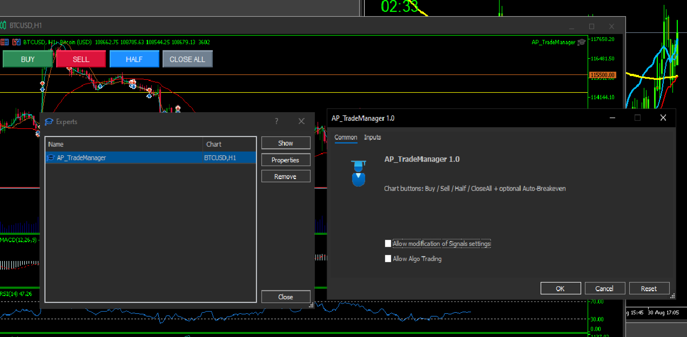Viewport: 687px width, 337px height.
Task: Select the Common tab
Action: (x=346, y=137)
